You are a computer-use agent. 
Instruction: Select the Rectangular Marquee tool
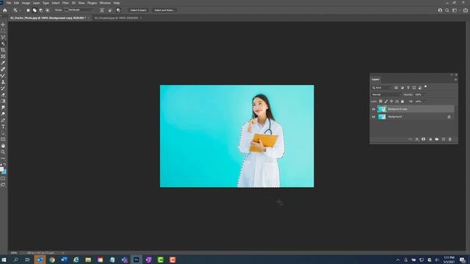click(3, 31)
